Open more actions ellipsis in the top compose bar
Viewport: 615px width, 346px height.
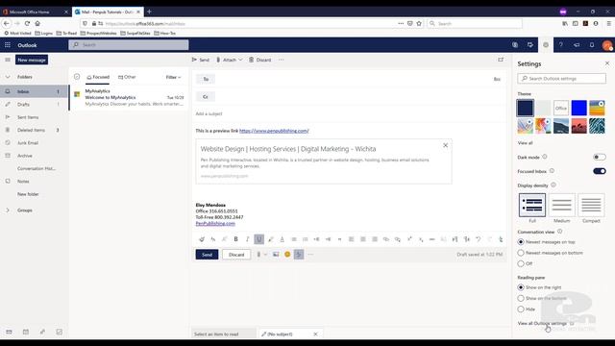coord(282,60)
